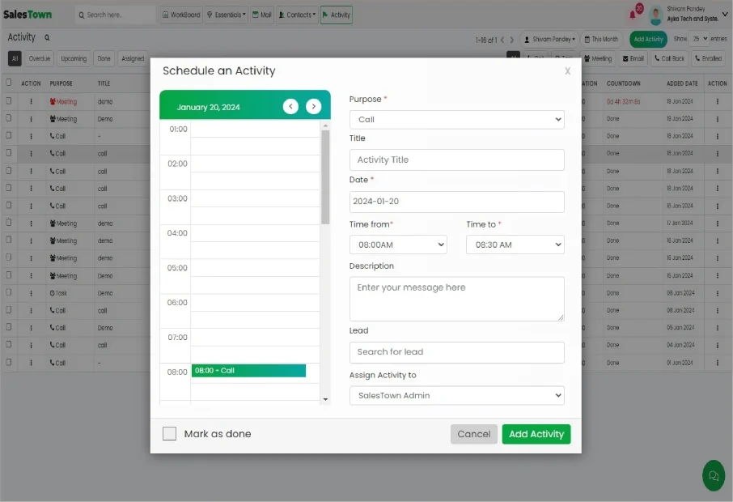Open action menu for 05 Jan 2024 row
The height and width of the screenshot is (502, 733).
point(717,328)
